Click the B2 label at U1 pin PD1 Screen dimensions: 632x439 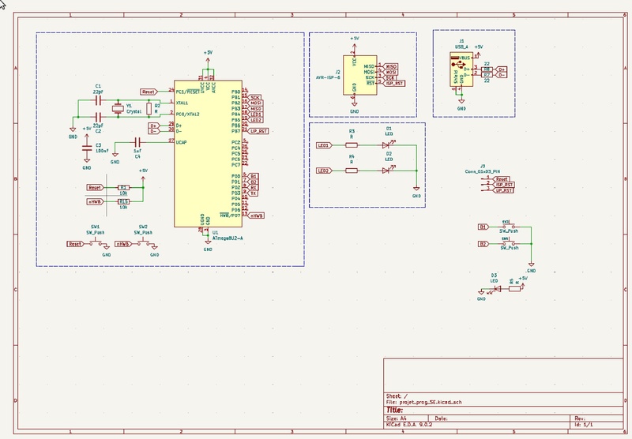253,182
